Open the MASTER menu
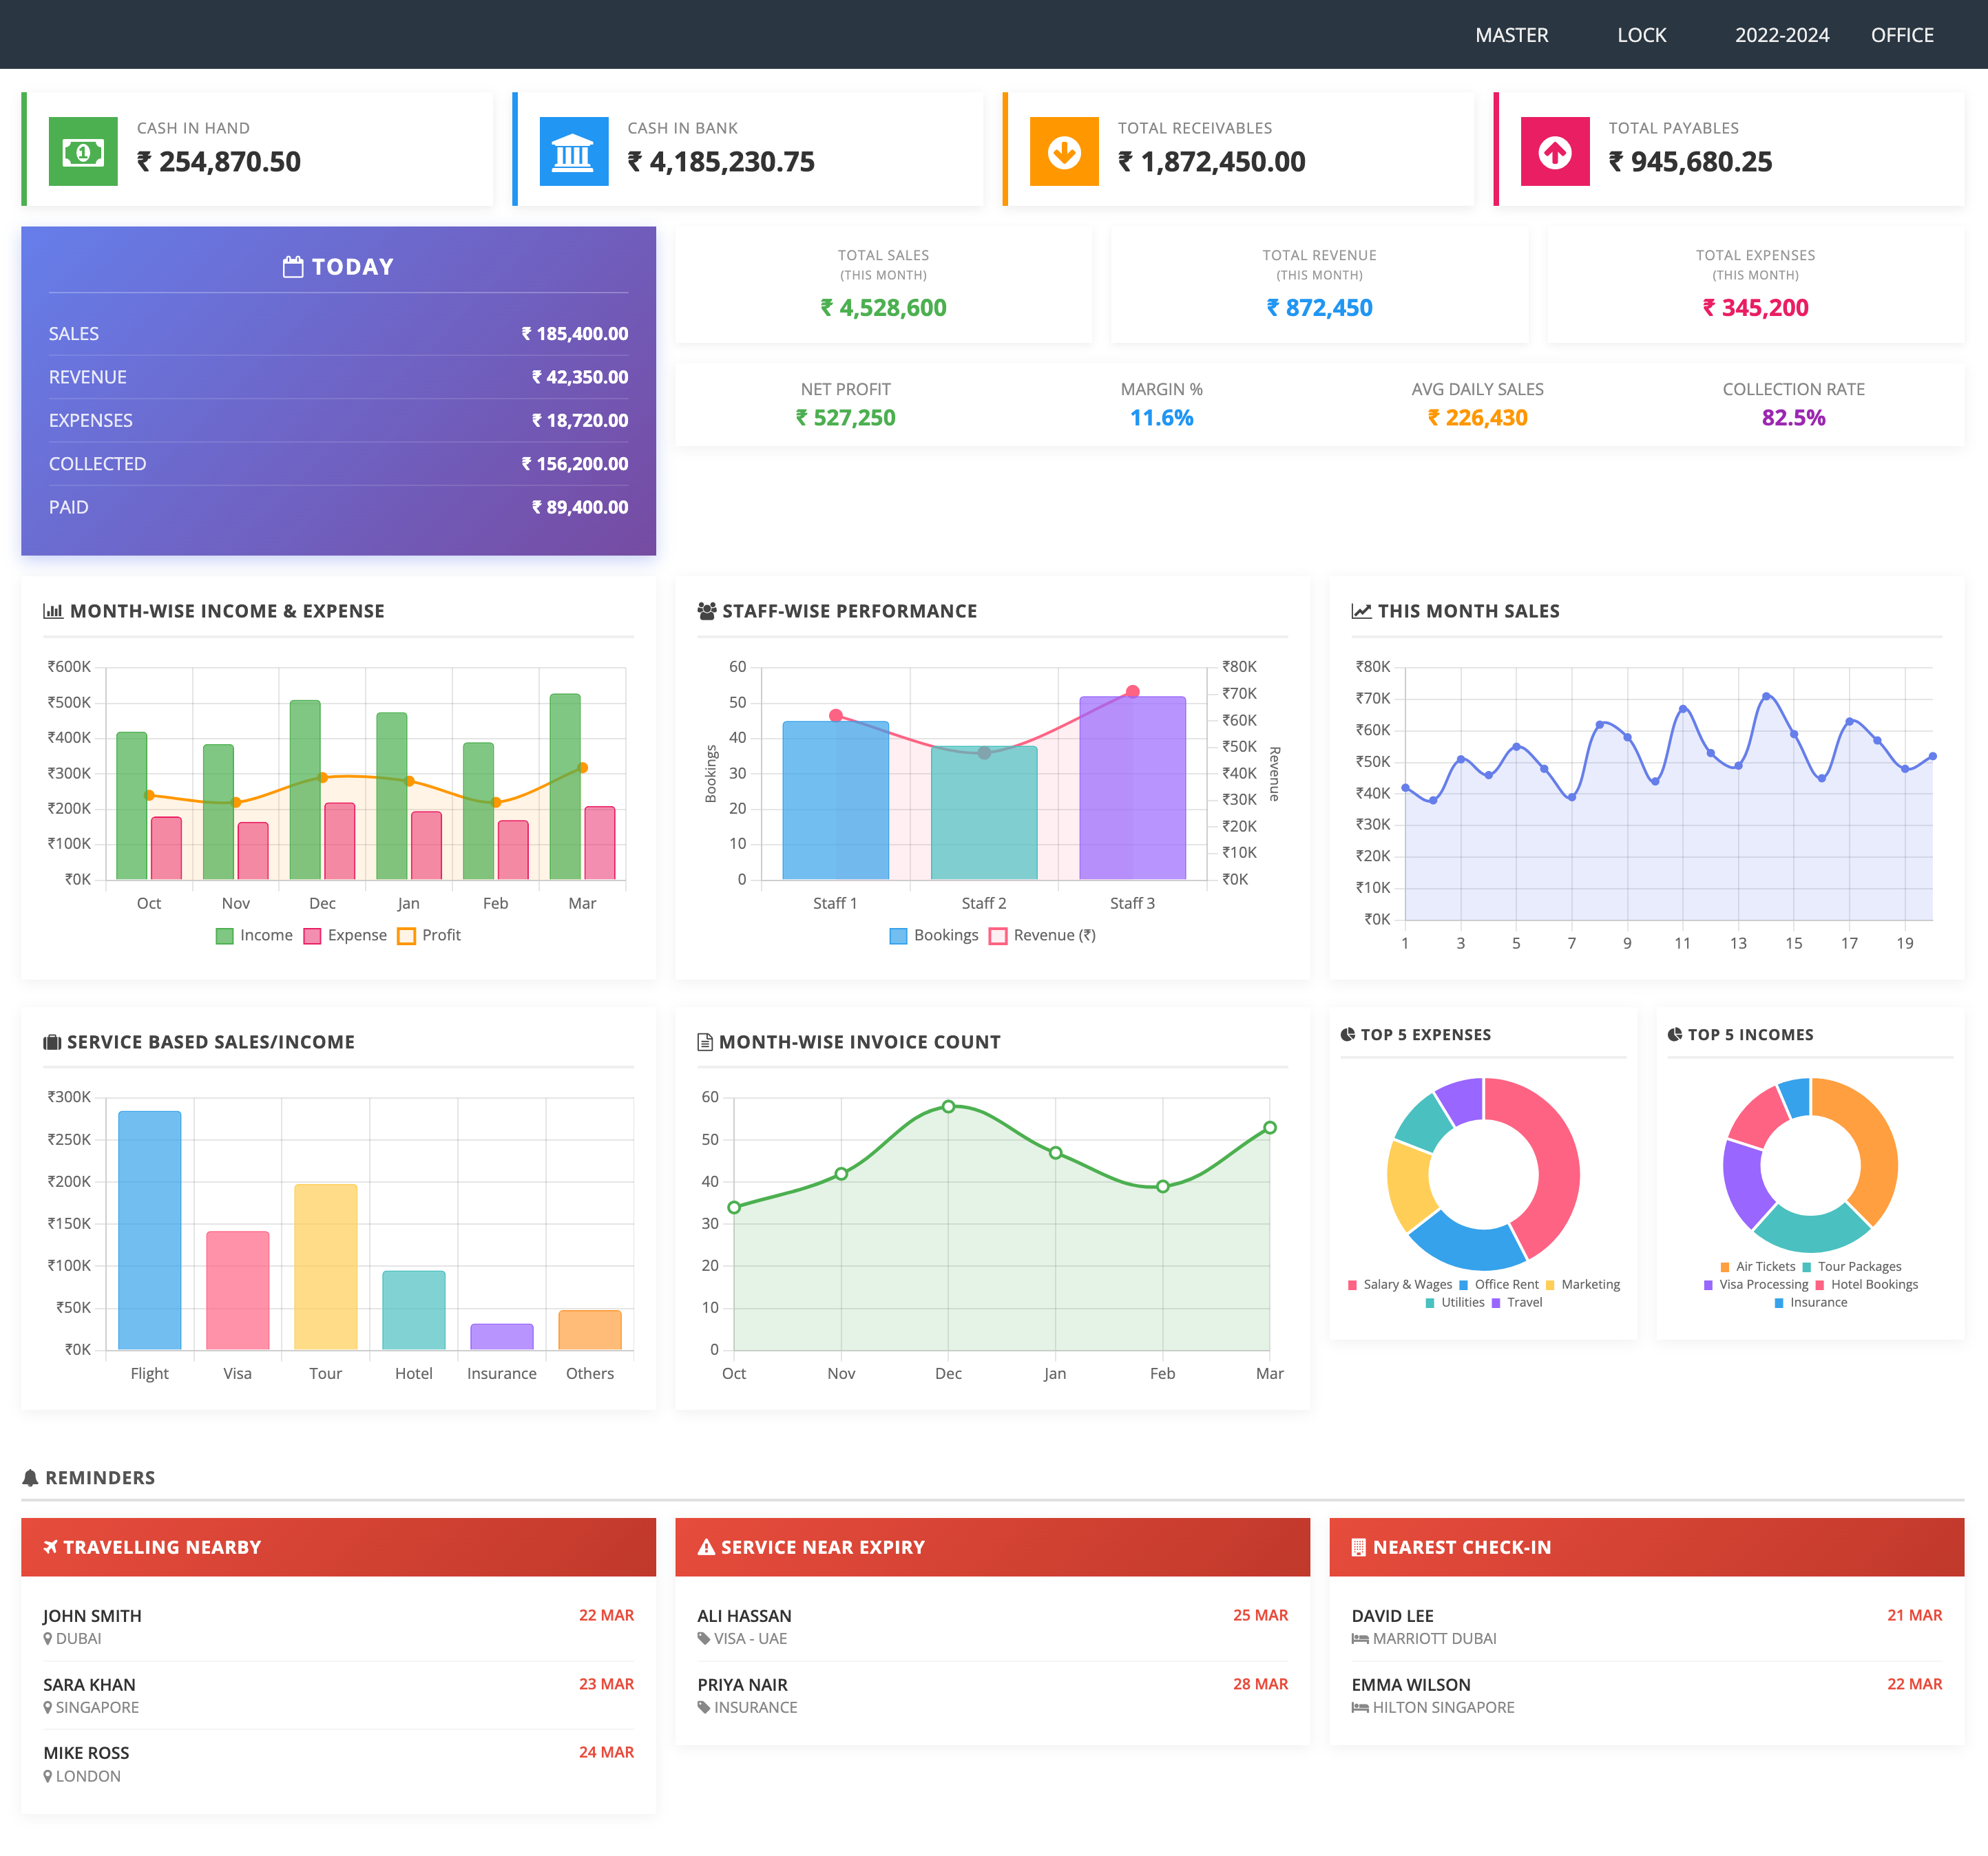Image resolution: width=1988 pixels, height=1856 pixels. click(x=1511, y=35)
